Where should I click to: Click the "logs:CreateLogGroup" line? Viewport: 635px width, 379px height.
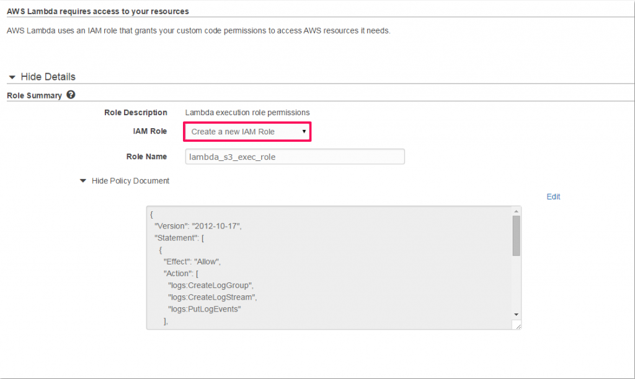coord(211,285)
